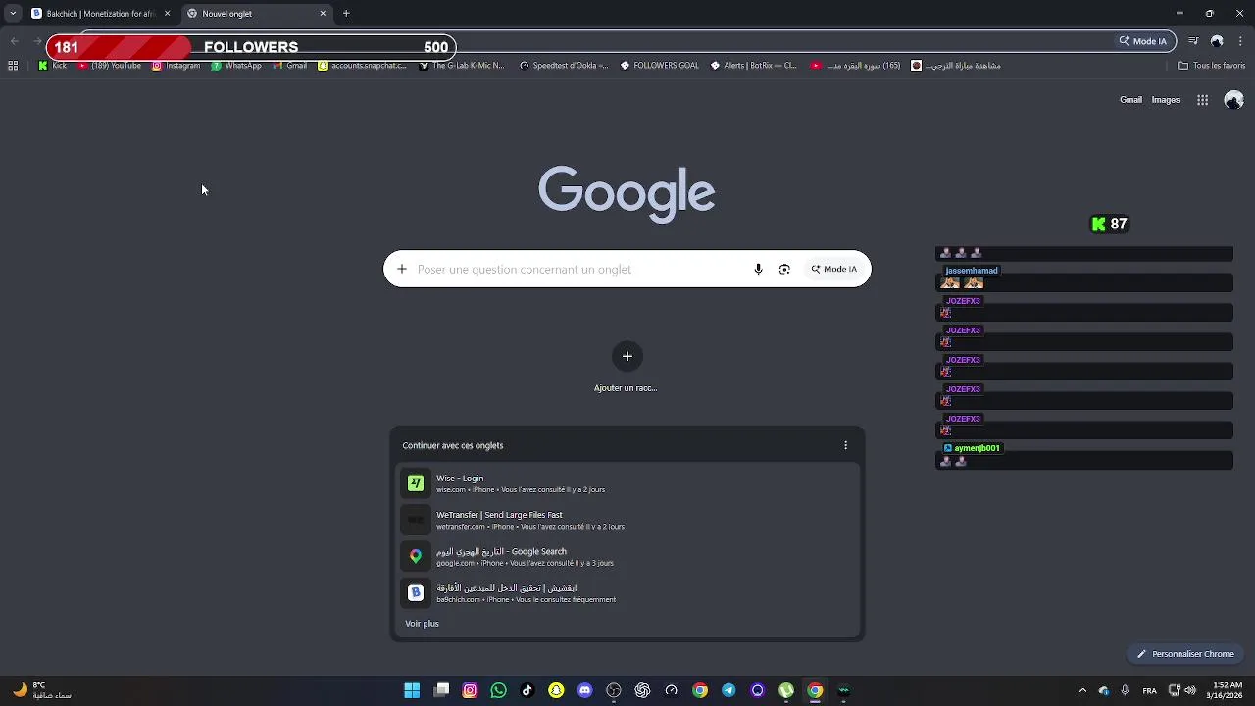
Task: Open the Instagram bookmark
Action: tap(176, 66)
